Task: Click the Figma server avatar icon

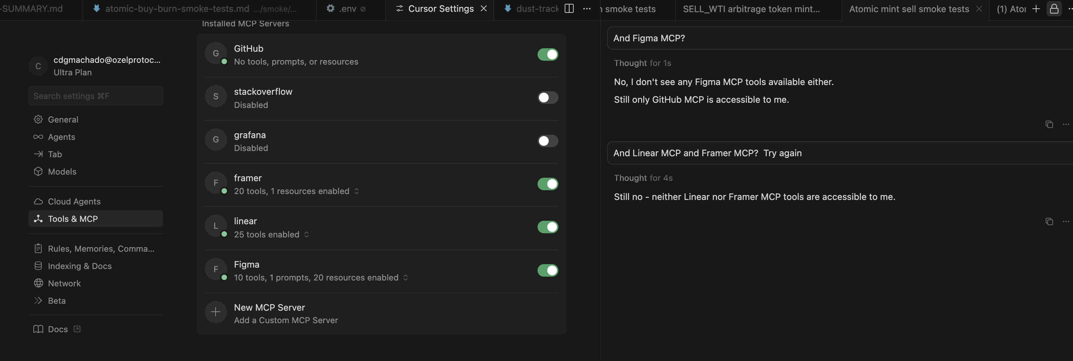Action: (215, 269)
